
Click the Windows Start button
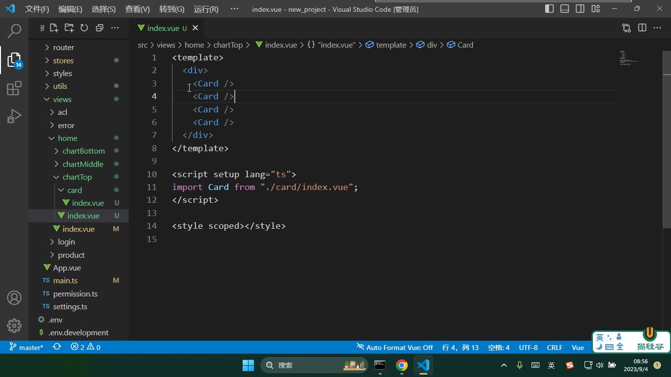click(x=249, y=365)
